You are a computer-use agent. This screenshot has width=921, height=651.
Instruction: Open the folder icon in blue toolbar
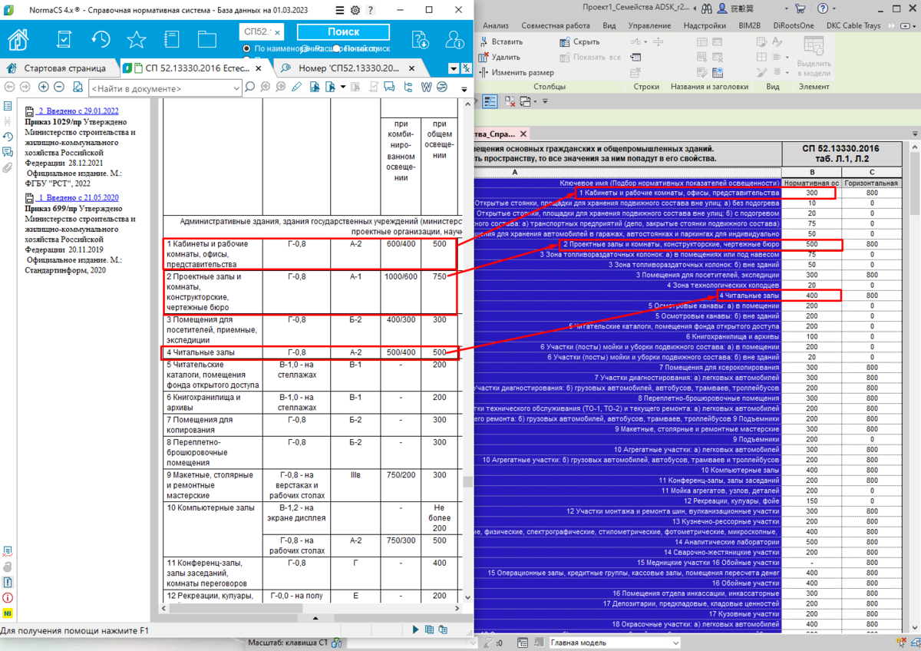[207, 39]
